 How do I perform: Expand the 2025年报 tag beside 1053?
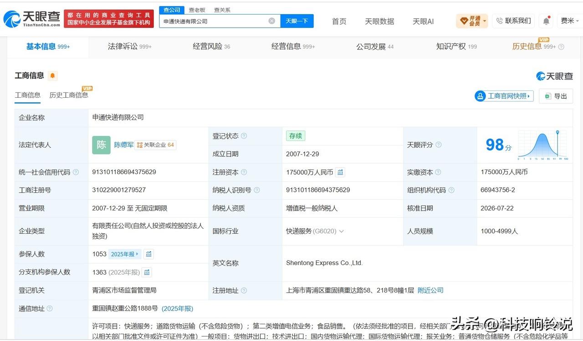tap(125, 254)
